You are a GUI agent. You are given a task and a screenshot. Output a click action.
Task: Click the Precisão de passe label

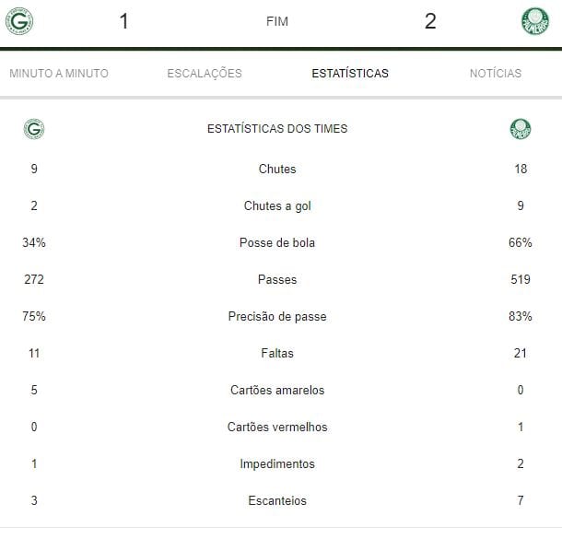pos(277,317)
